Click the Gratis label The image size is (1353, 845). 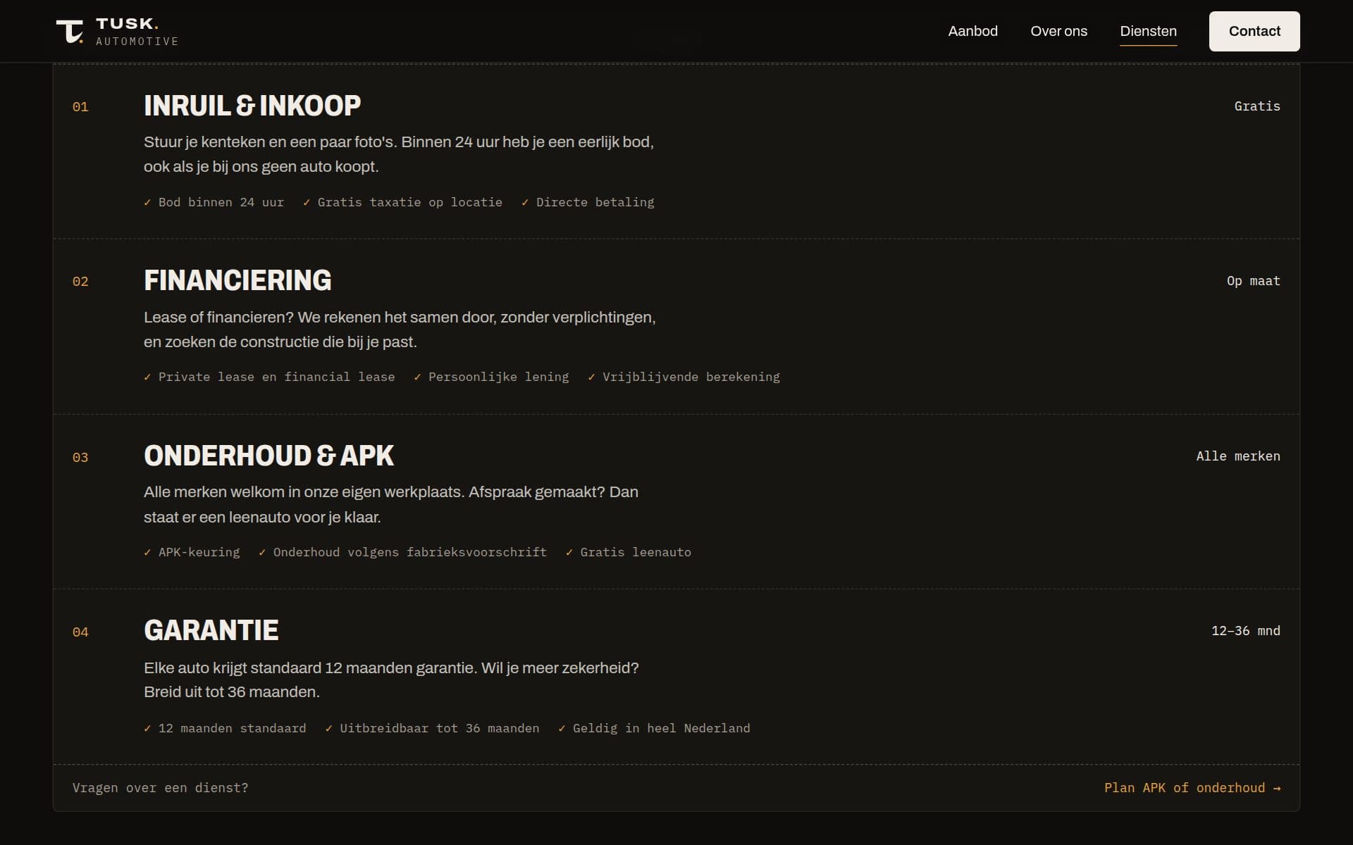[x=1257, y=106]
